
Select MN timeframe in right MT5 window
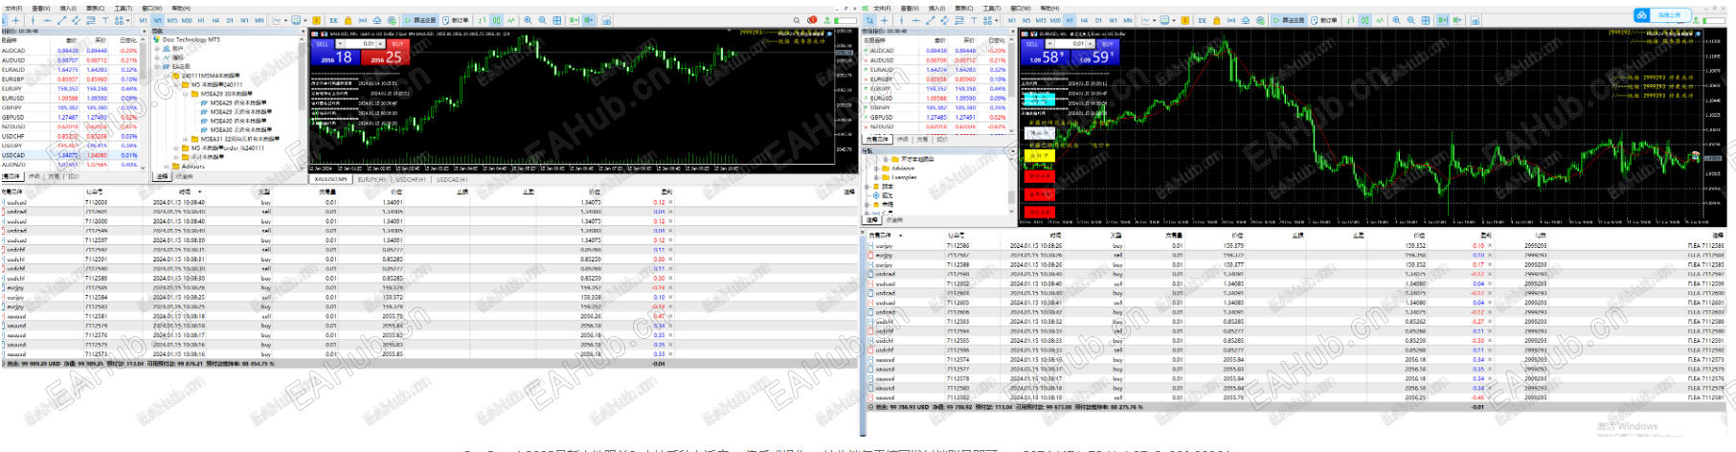click(x=1128, y=20)
